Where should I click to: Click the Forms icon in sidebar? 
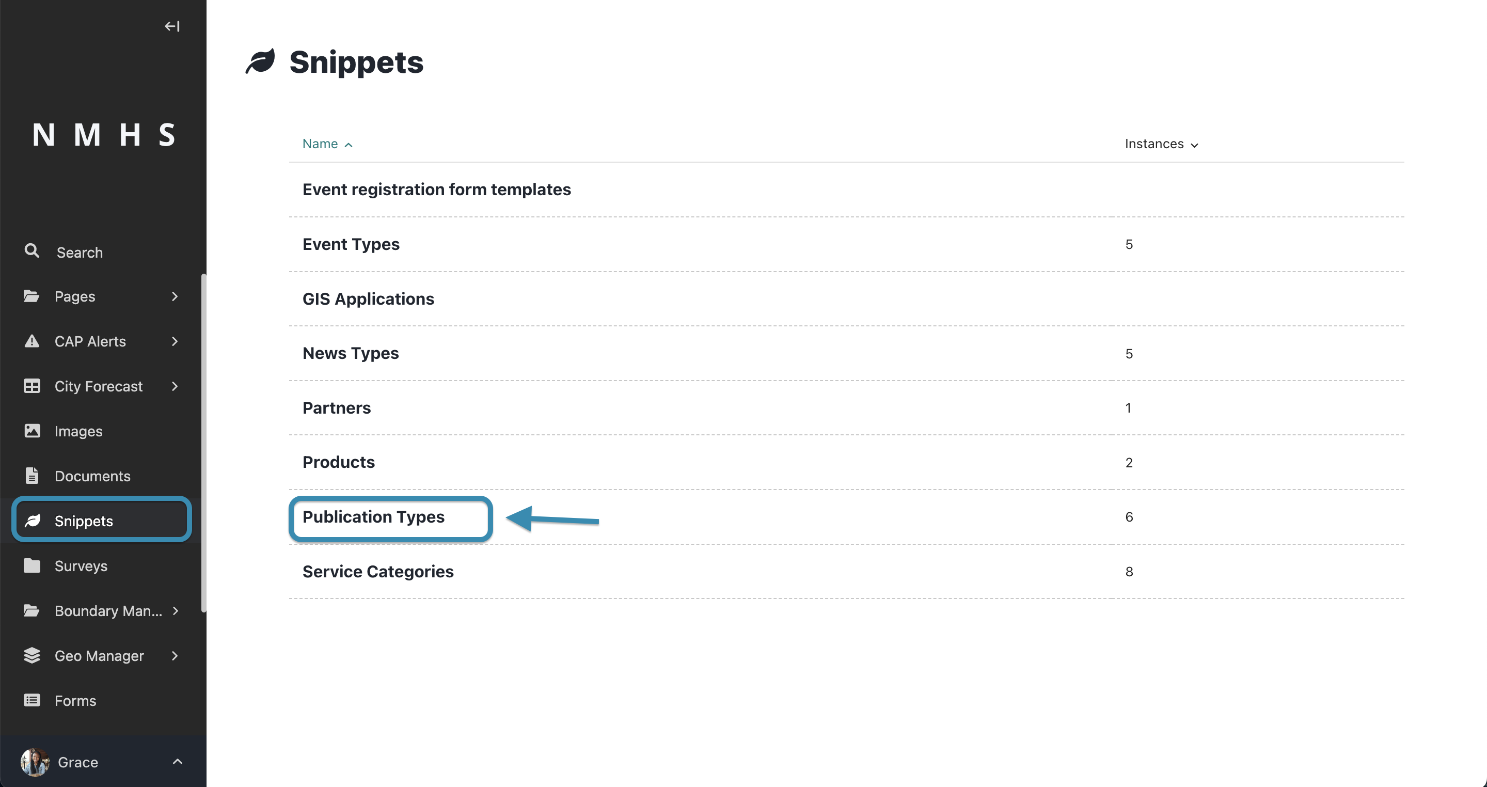[x=31, y=699]
